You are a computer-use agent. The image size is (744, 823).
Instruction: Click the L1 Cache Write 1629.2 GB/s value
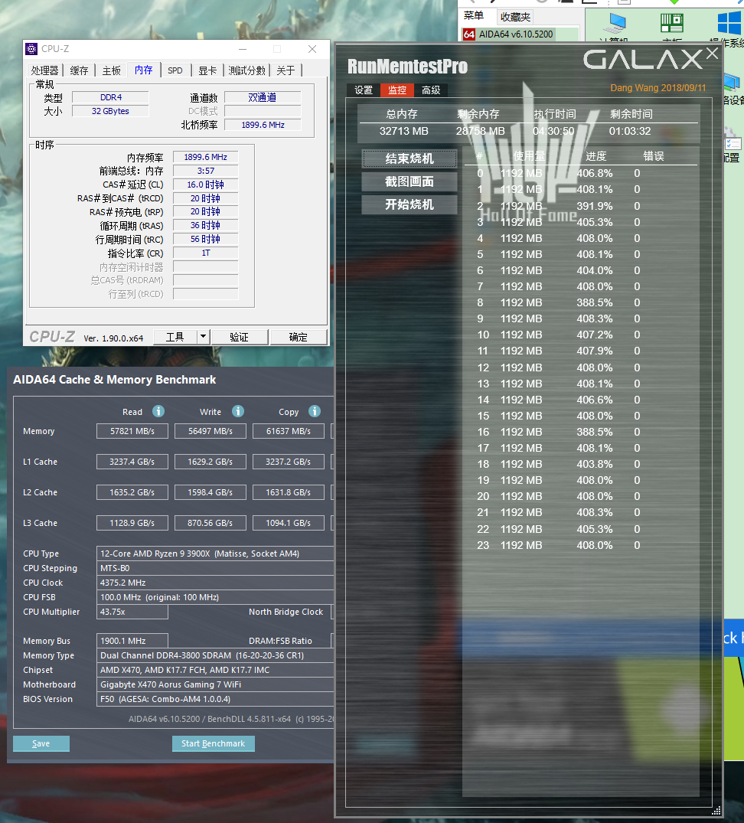coord(210,462)
